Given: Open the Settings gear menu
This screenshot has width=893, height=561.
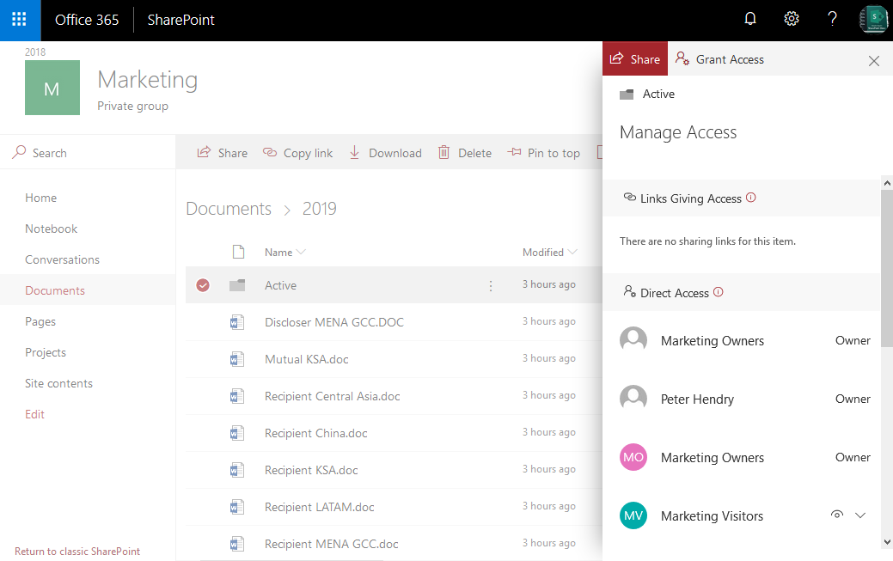Looking at the screenshot, I should coord(792,18).
